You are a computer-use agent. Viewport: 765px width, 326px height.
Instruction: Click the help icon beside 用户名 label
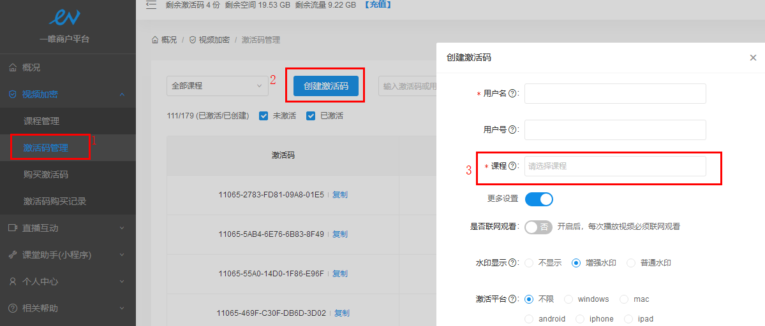512,94
